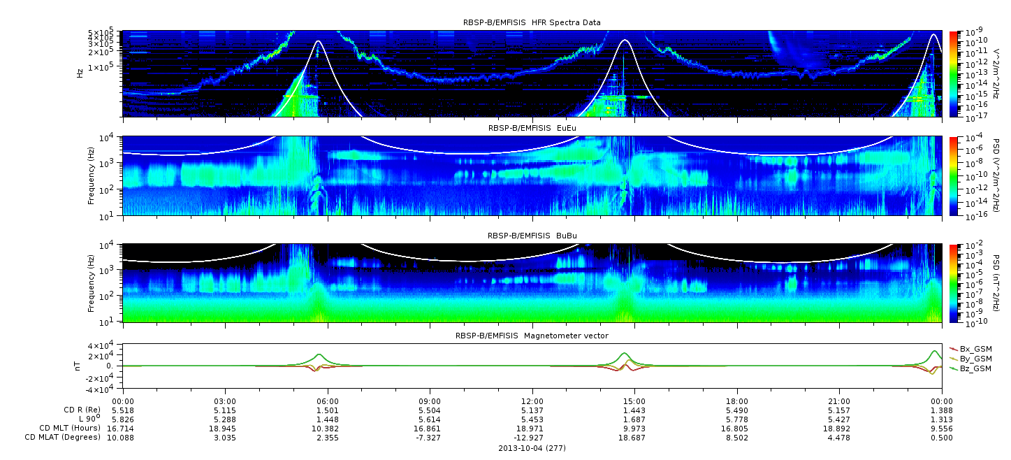Screen dimensions: 1011x460
Task: Select the By_GSM legend entry
Action: (970, 358)
